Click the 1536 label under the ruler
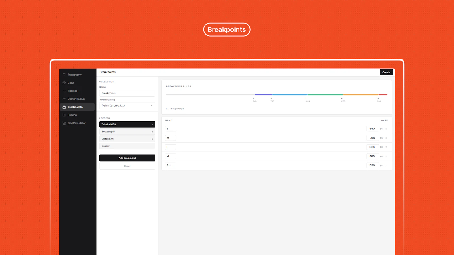 (379, 101)
